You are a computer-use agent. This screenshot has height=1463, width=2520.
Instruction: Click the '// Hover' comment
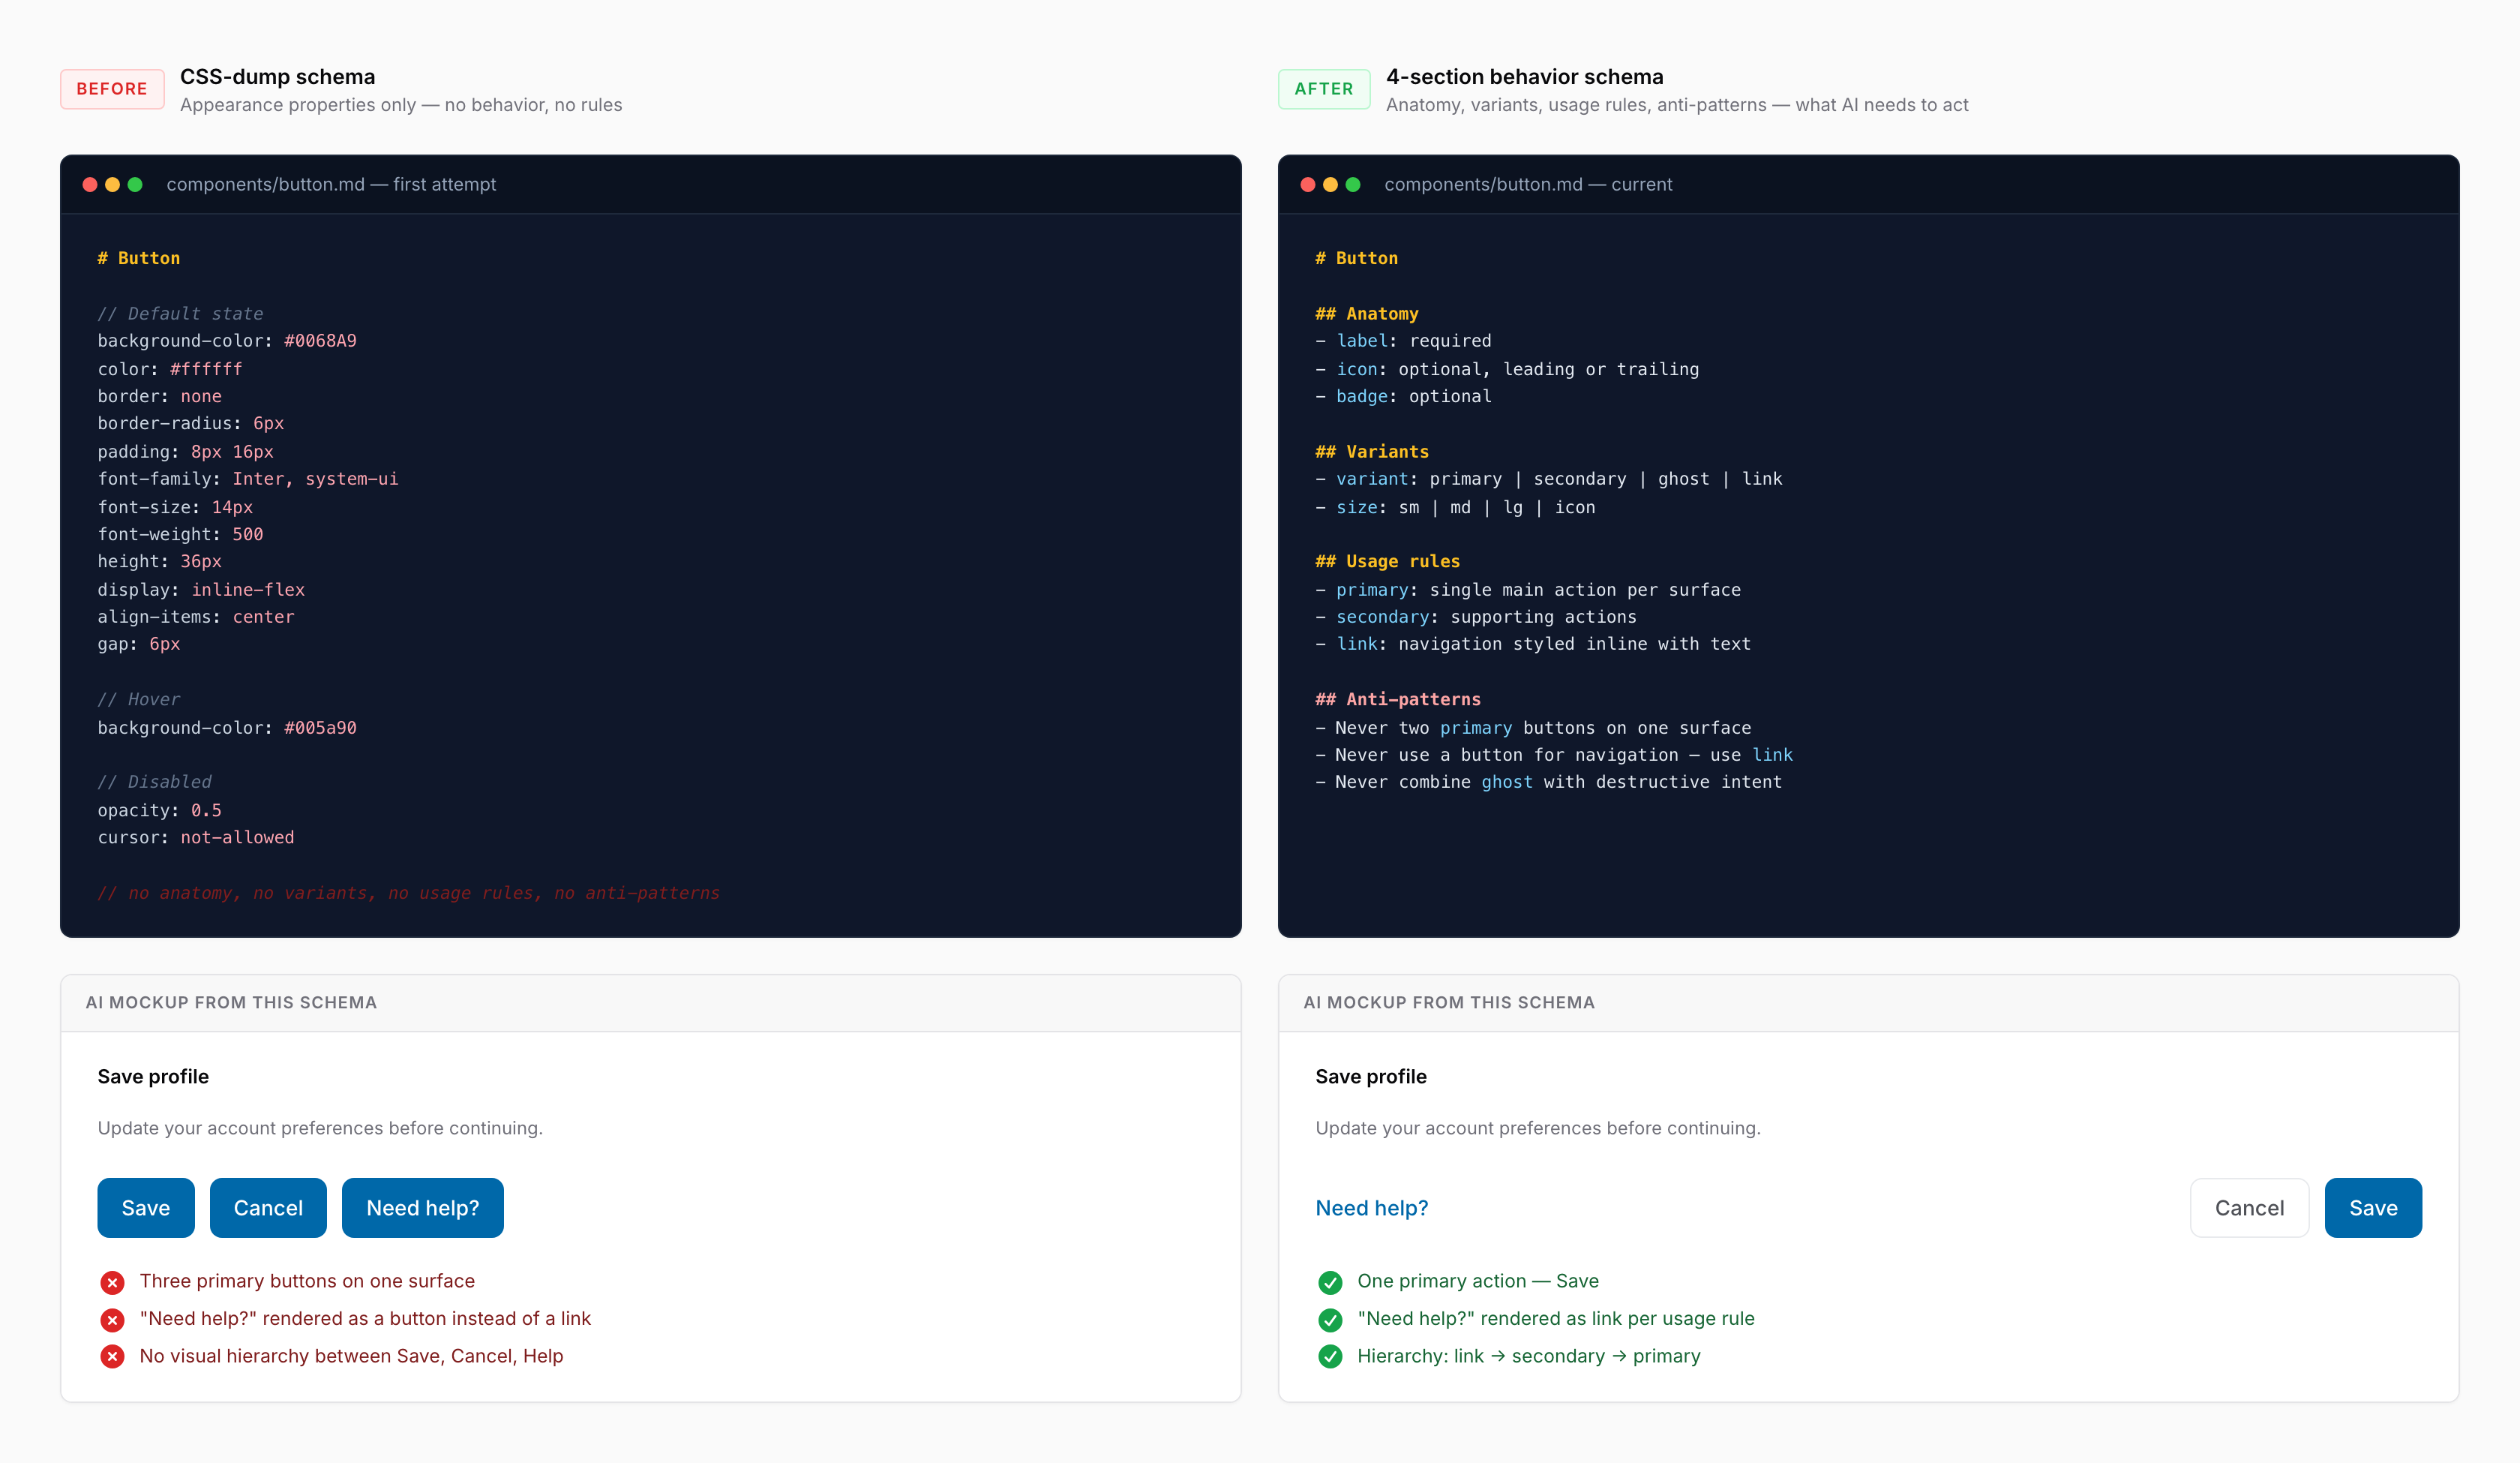(x=139, y=699)
